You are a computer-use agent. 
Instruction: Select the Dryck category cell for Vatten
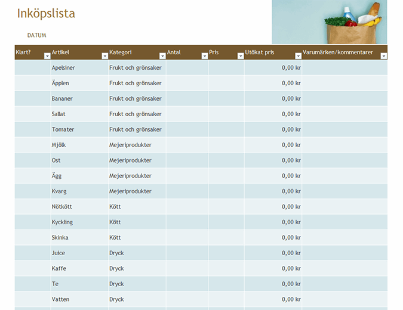137,300
